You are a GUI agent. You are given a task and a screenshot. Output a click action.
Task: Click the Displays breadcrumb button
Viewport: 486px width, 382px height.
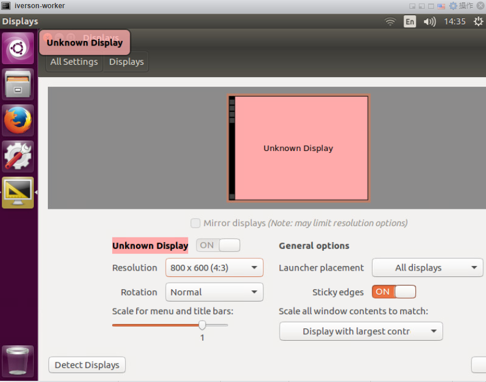click(x=126, y=62)
